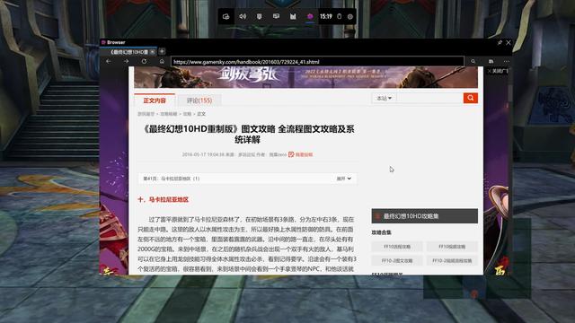Pin the Browser window with pushpin icon
575x323 pixels.
(x=500, y=42)
